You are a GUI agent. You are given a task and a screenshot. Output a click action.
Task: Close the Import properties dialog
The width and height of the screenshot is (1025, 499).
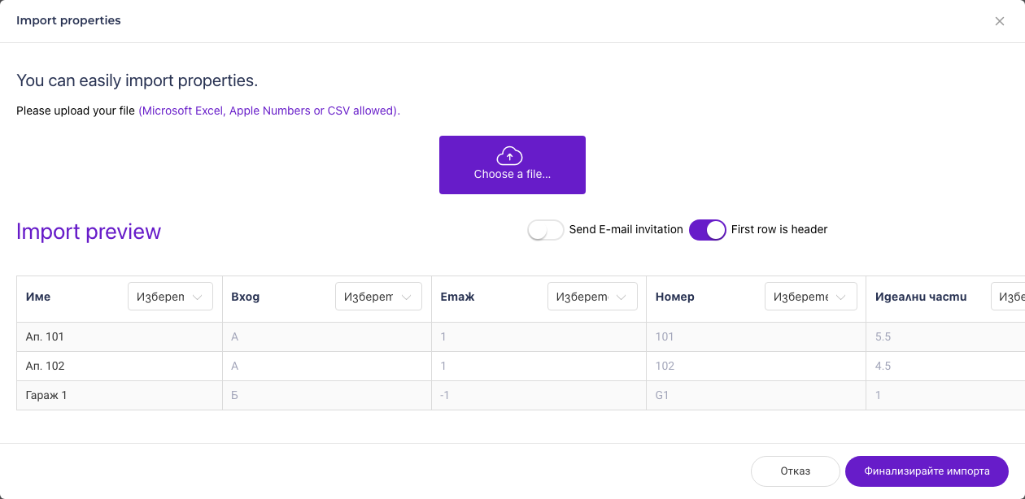pyautogui.click(x=1000, y=21)
